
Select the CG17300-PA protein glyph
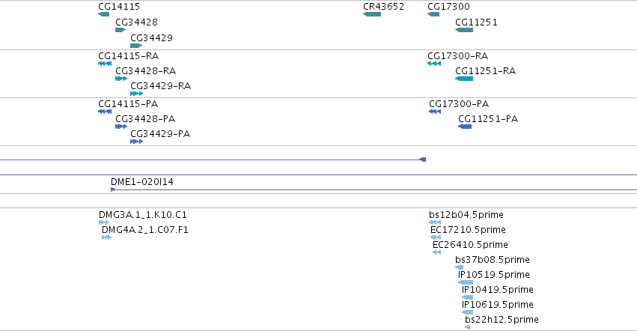(435, 112)
